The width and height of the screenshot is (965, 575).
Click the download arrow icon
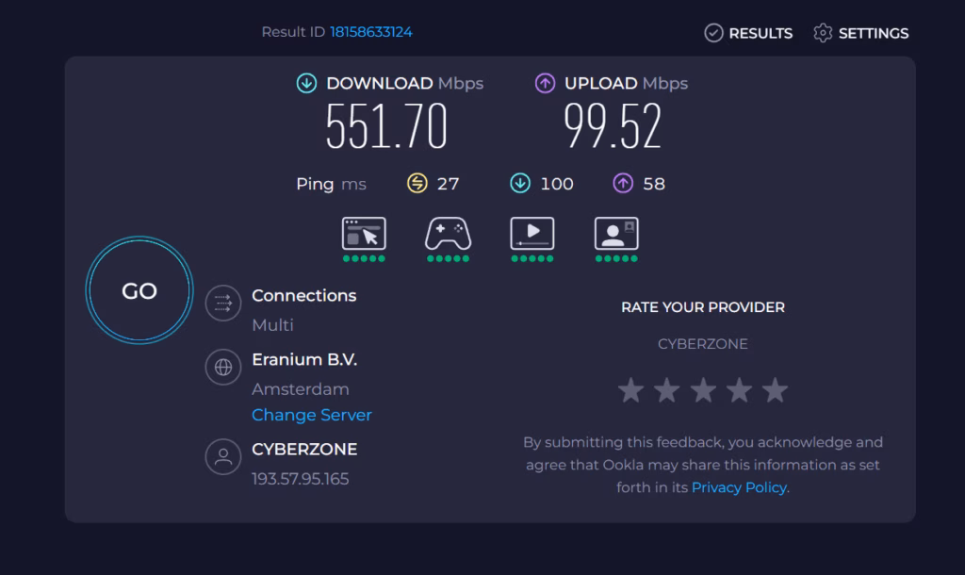306,83
